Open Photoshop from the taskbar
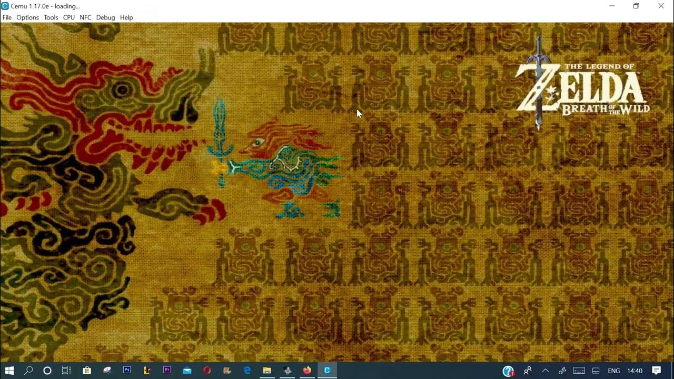 (x=127, y=371)
